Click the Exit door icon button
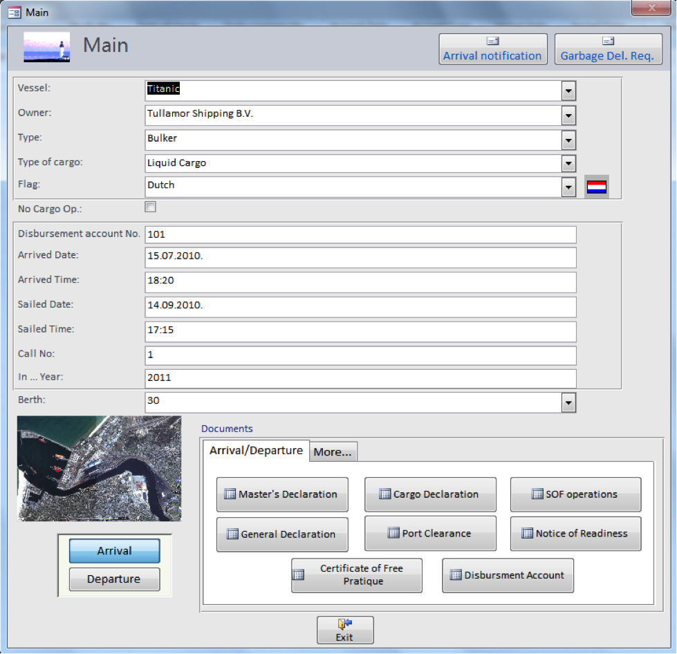Image resolution: width=677 pixels, height=654 pixels. 345,630
